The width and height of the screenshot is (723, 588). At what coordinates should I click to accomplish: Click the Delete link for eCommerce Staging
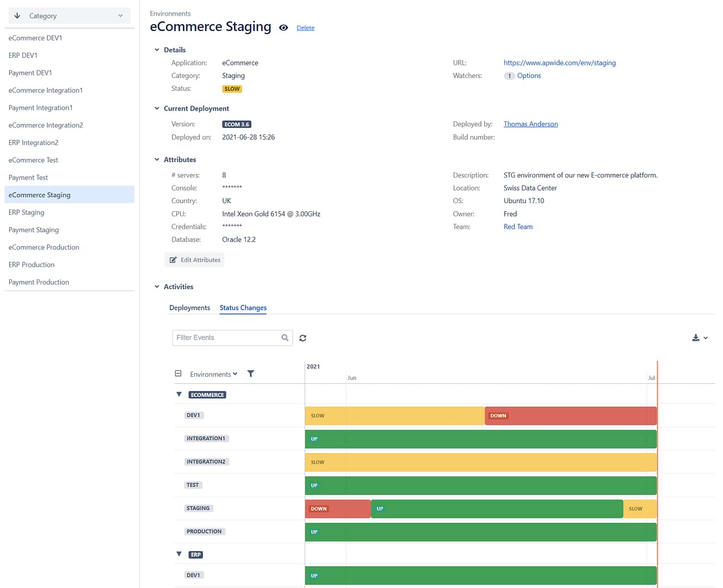305,27
